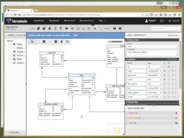184x138 pixels.
Task: Toggle nullable checkbox for password column
Action: pos(164,75)
